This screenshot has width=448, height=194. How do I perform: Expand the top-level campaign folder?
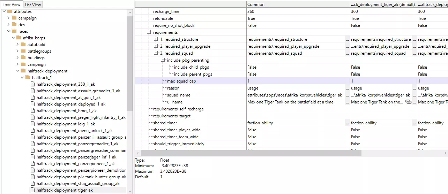pos(8,18)
